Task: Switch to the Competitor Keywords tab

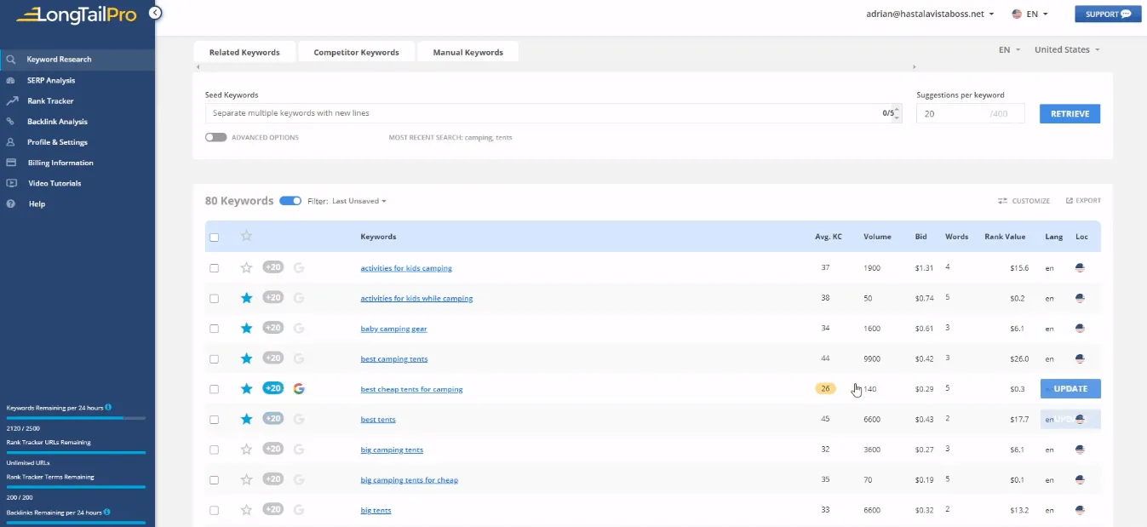Action: coord(356,53)
